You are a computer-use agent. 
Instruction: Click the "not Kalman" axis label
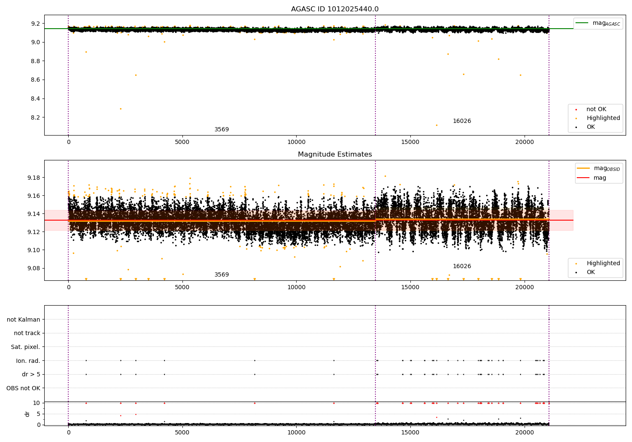(x=24, y=320)
